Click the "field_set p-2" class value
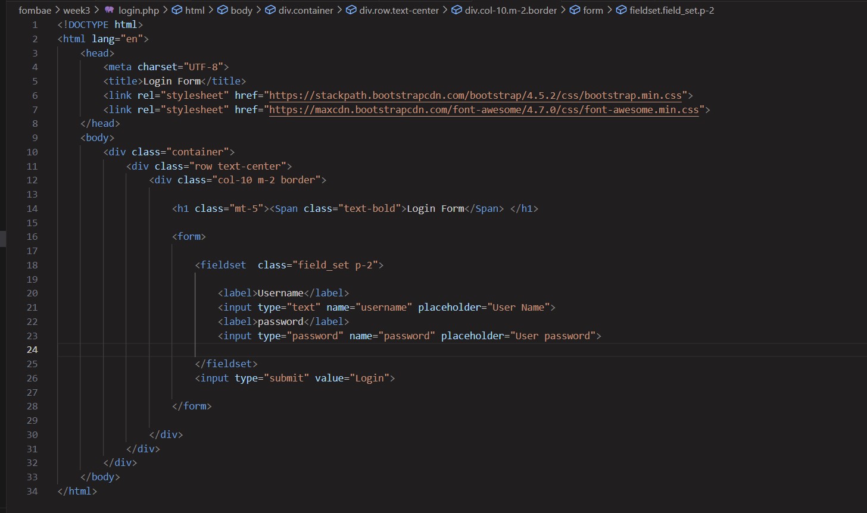The width and height of the screenshot is (867, 513). click(x=335, y=265)
